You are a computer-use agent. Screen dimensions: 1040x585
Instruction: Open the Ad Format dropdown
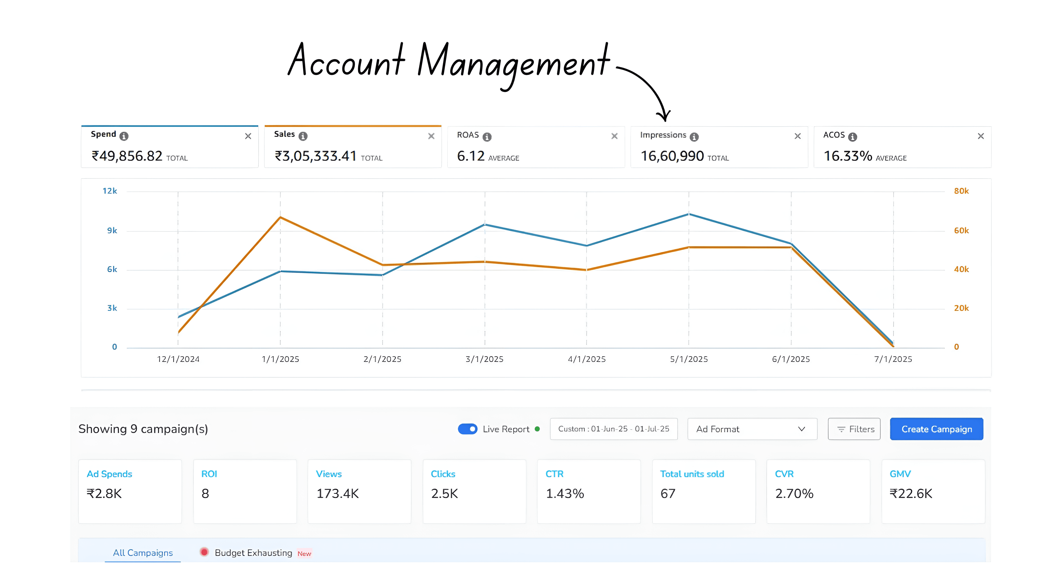tap(752, 429)
